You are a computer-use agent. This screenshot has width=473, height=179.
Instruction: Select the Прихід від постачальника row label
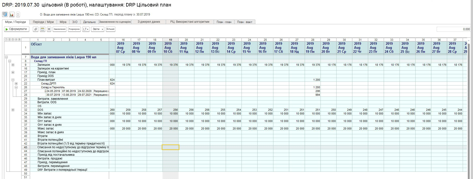[56, 155]
